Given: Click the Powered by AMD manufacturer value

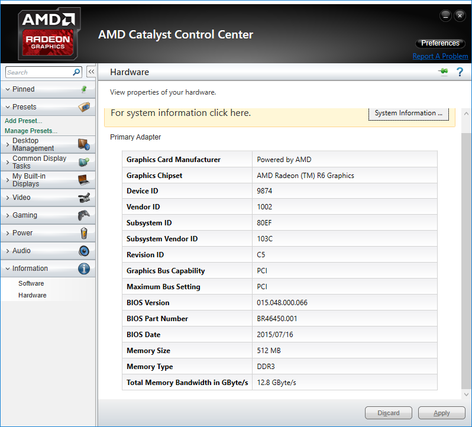Looking at the screenshot, I should (x=284, y=160).
